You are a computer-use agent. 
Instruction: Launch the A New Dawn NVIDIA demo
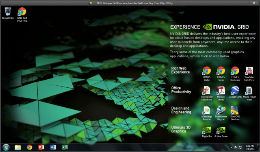[x=221, y=132]
